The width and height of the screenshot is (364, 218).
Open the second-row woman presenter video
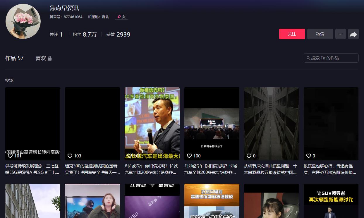[92, 201]
